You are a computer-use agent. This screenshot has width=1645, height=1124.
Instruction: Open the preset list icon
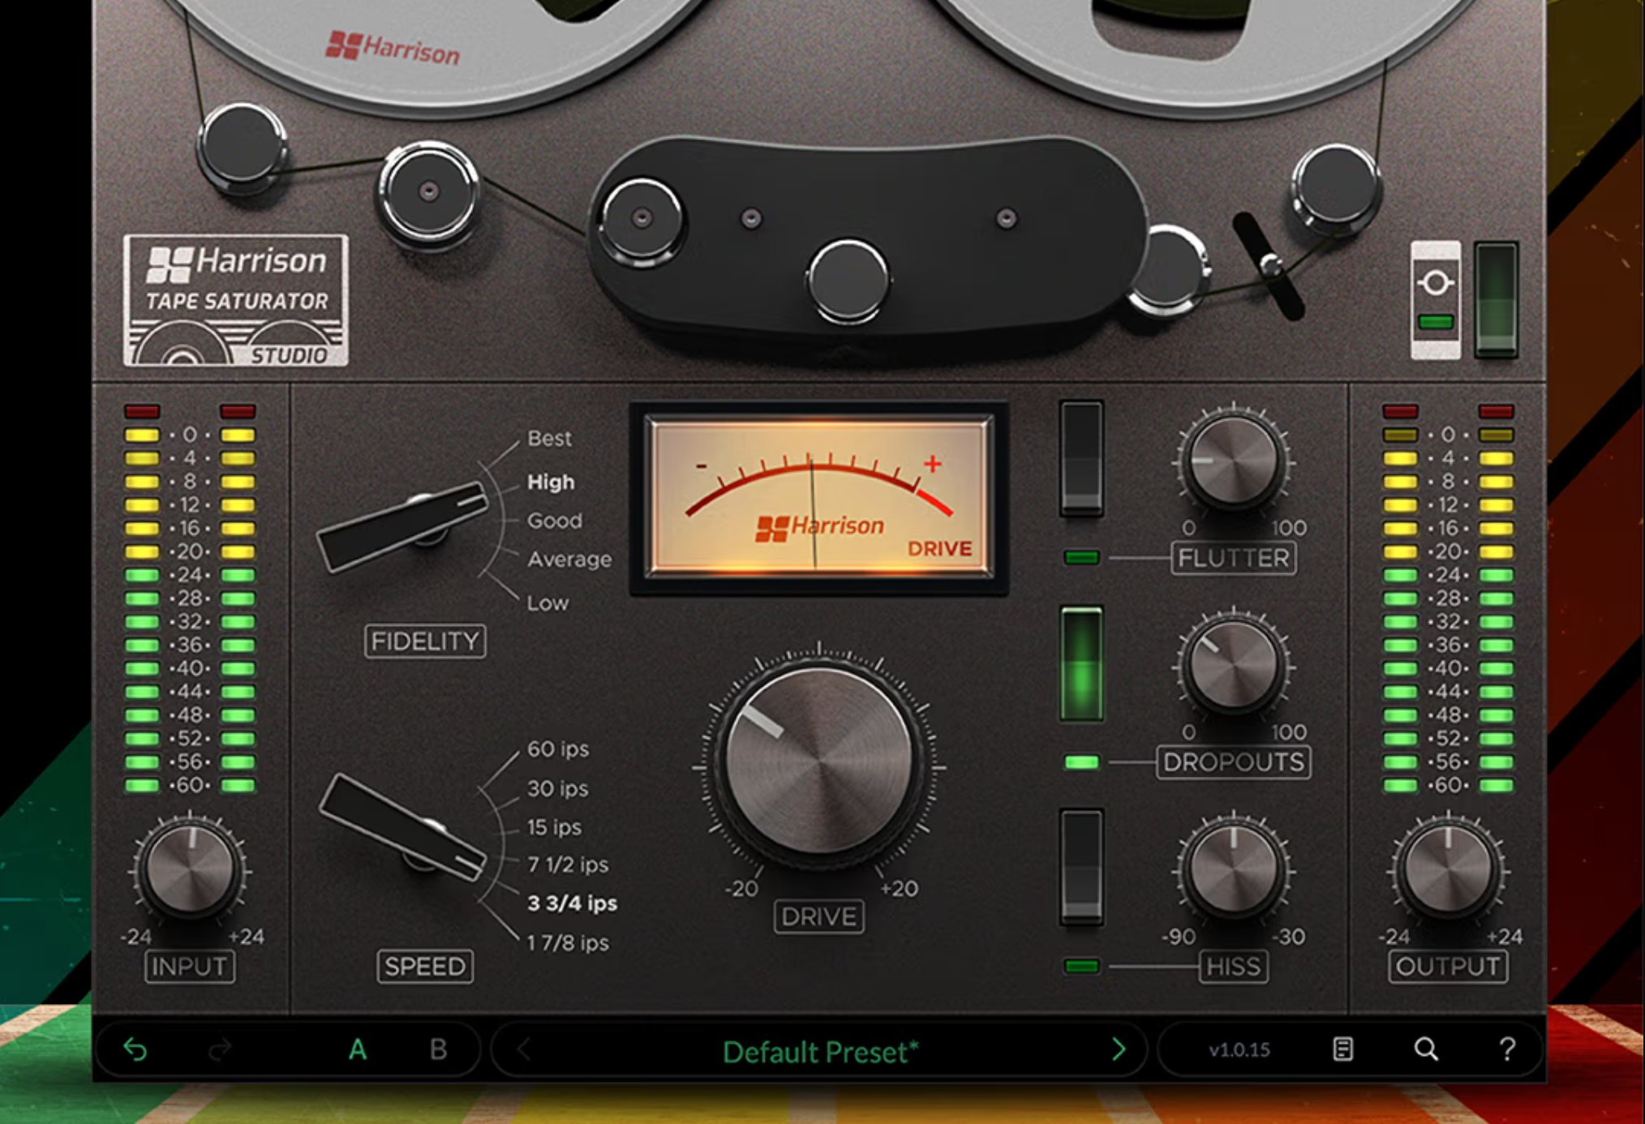pos(1342,1049)
